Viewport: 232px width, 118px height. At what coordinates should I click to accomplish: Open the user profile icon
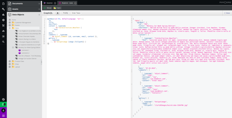coord(3,110)
